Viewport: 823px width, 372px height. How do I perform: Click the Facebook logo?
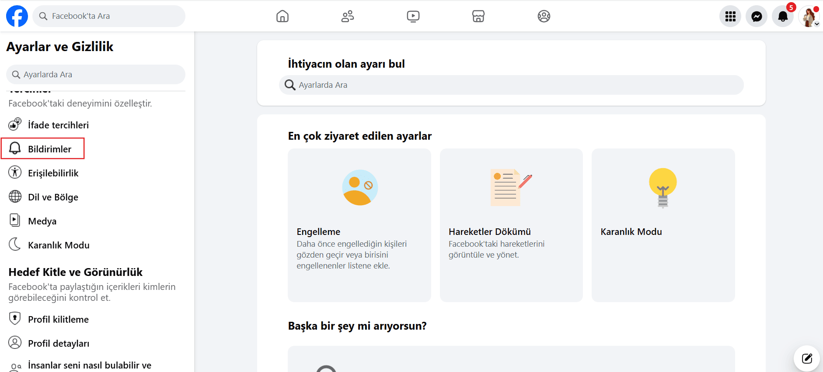17,16
